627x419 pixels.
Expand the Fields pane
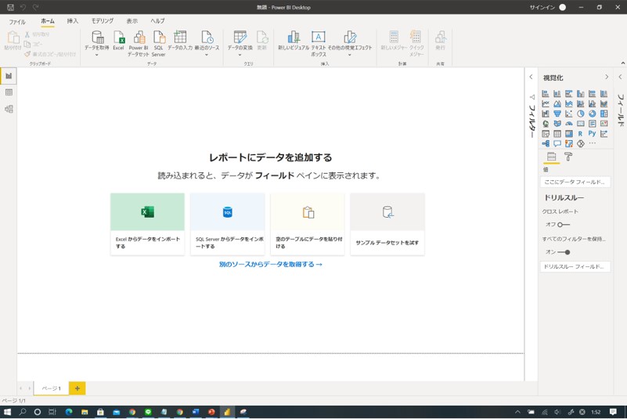620,78
